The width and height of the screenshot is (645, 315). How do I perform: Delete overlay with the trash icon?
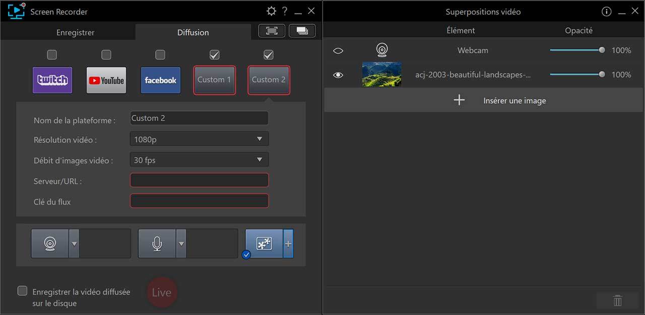pyautogui.click(x=617, y=300)
